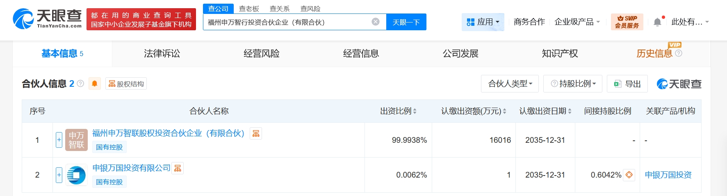Click the SVIP 会员服务 badge

tap(627, 22)
